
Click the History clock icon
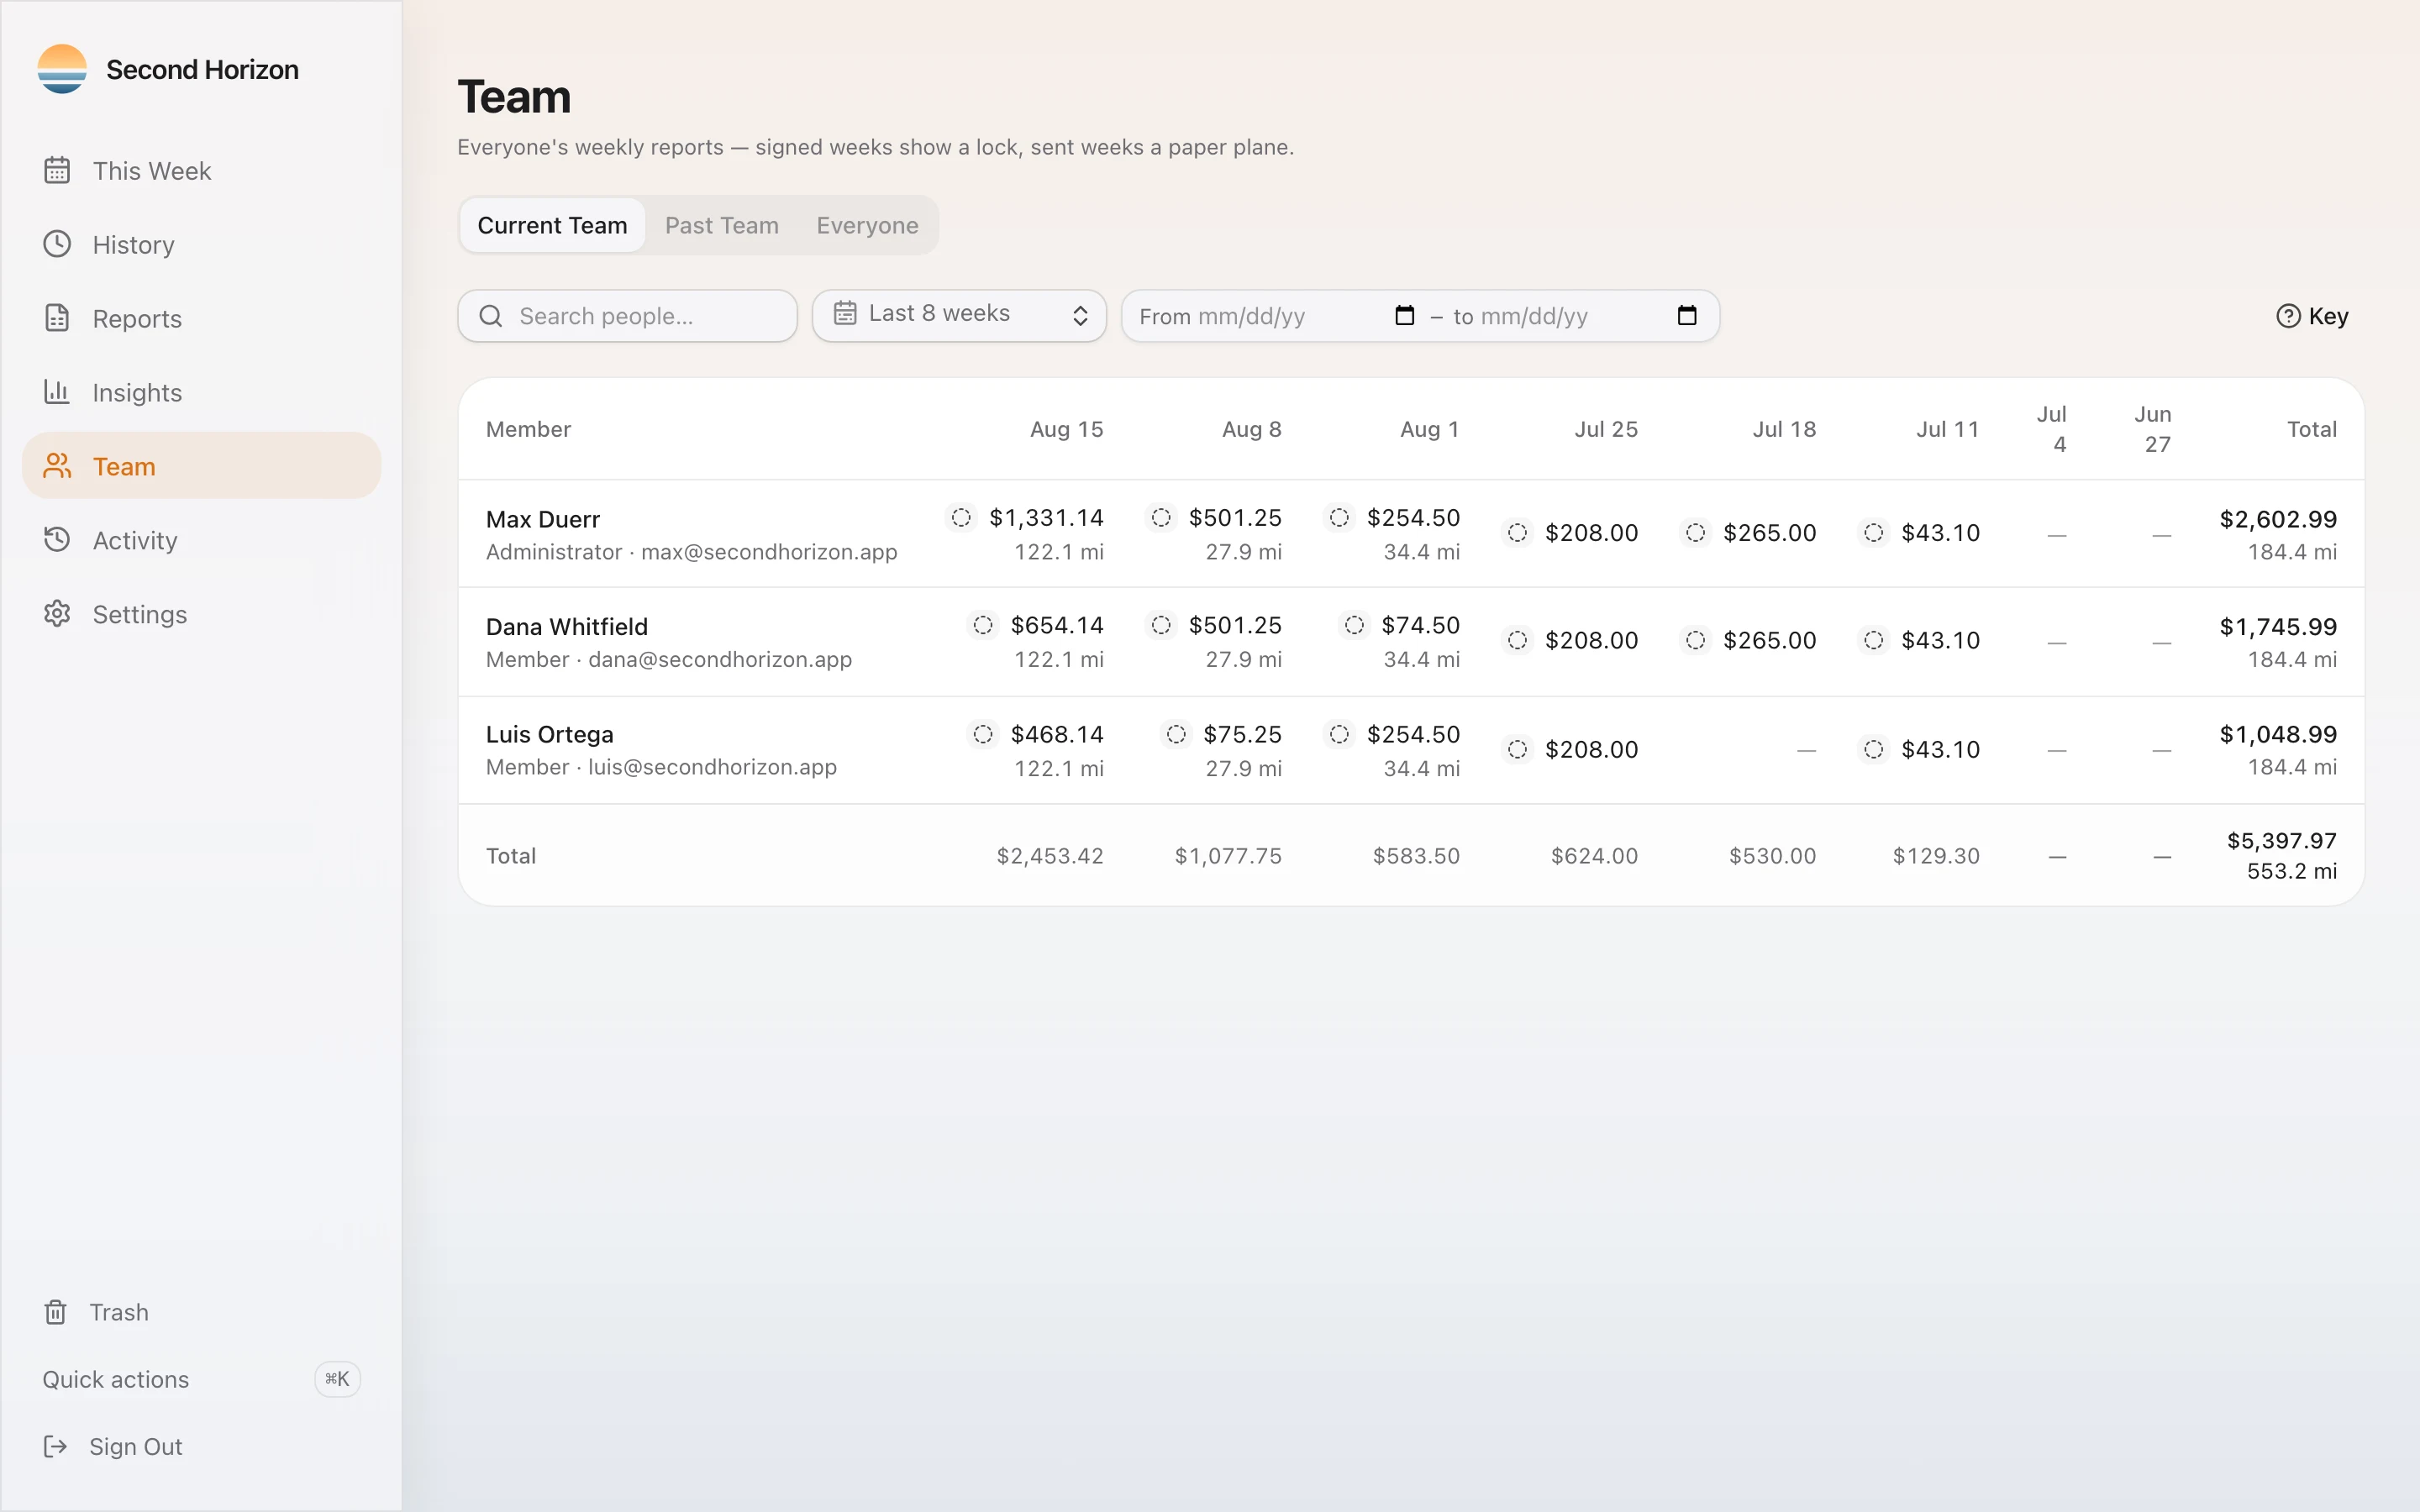coord(57,244)
